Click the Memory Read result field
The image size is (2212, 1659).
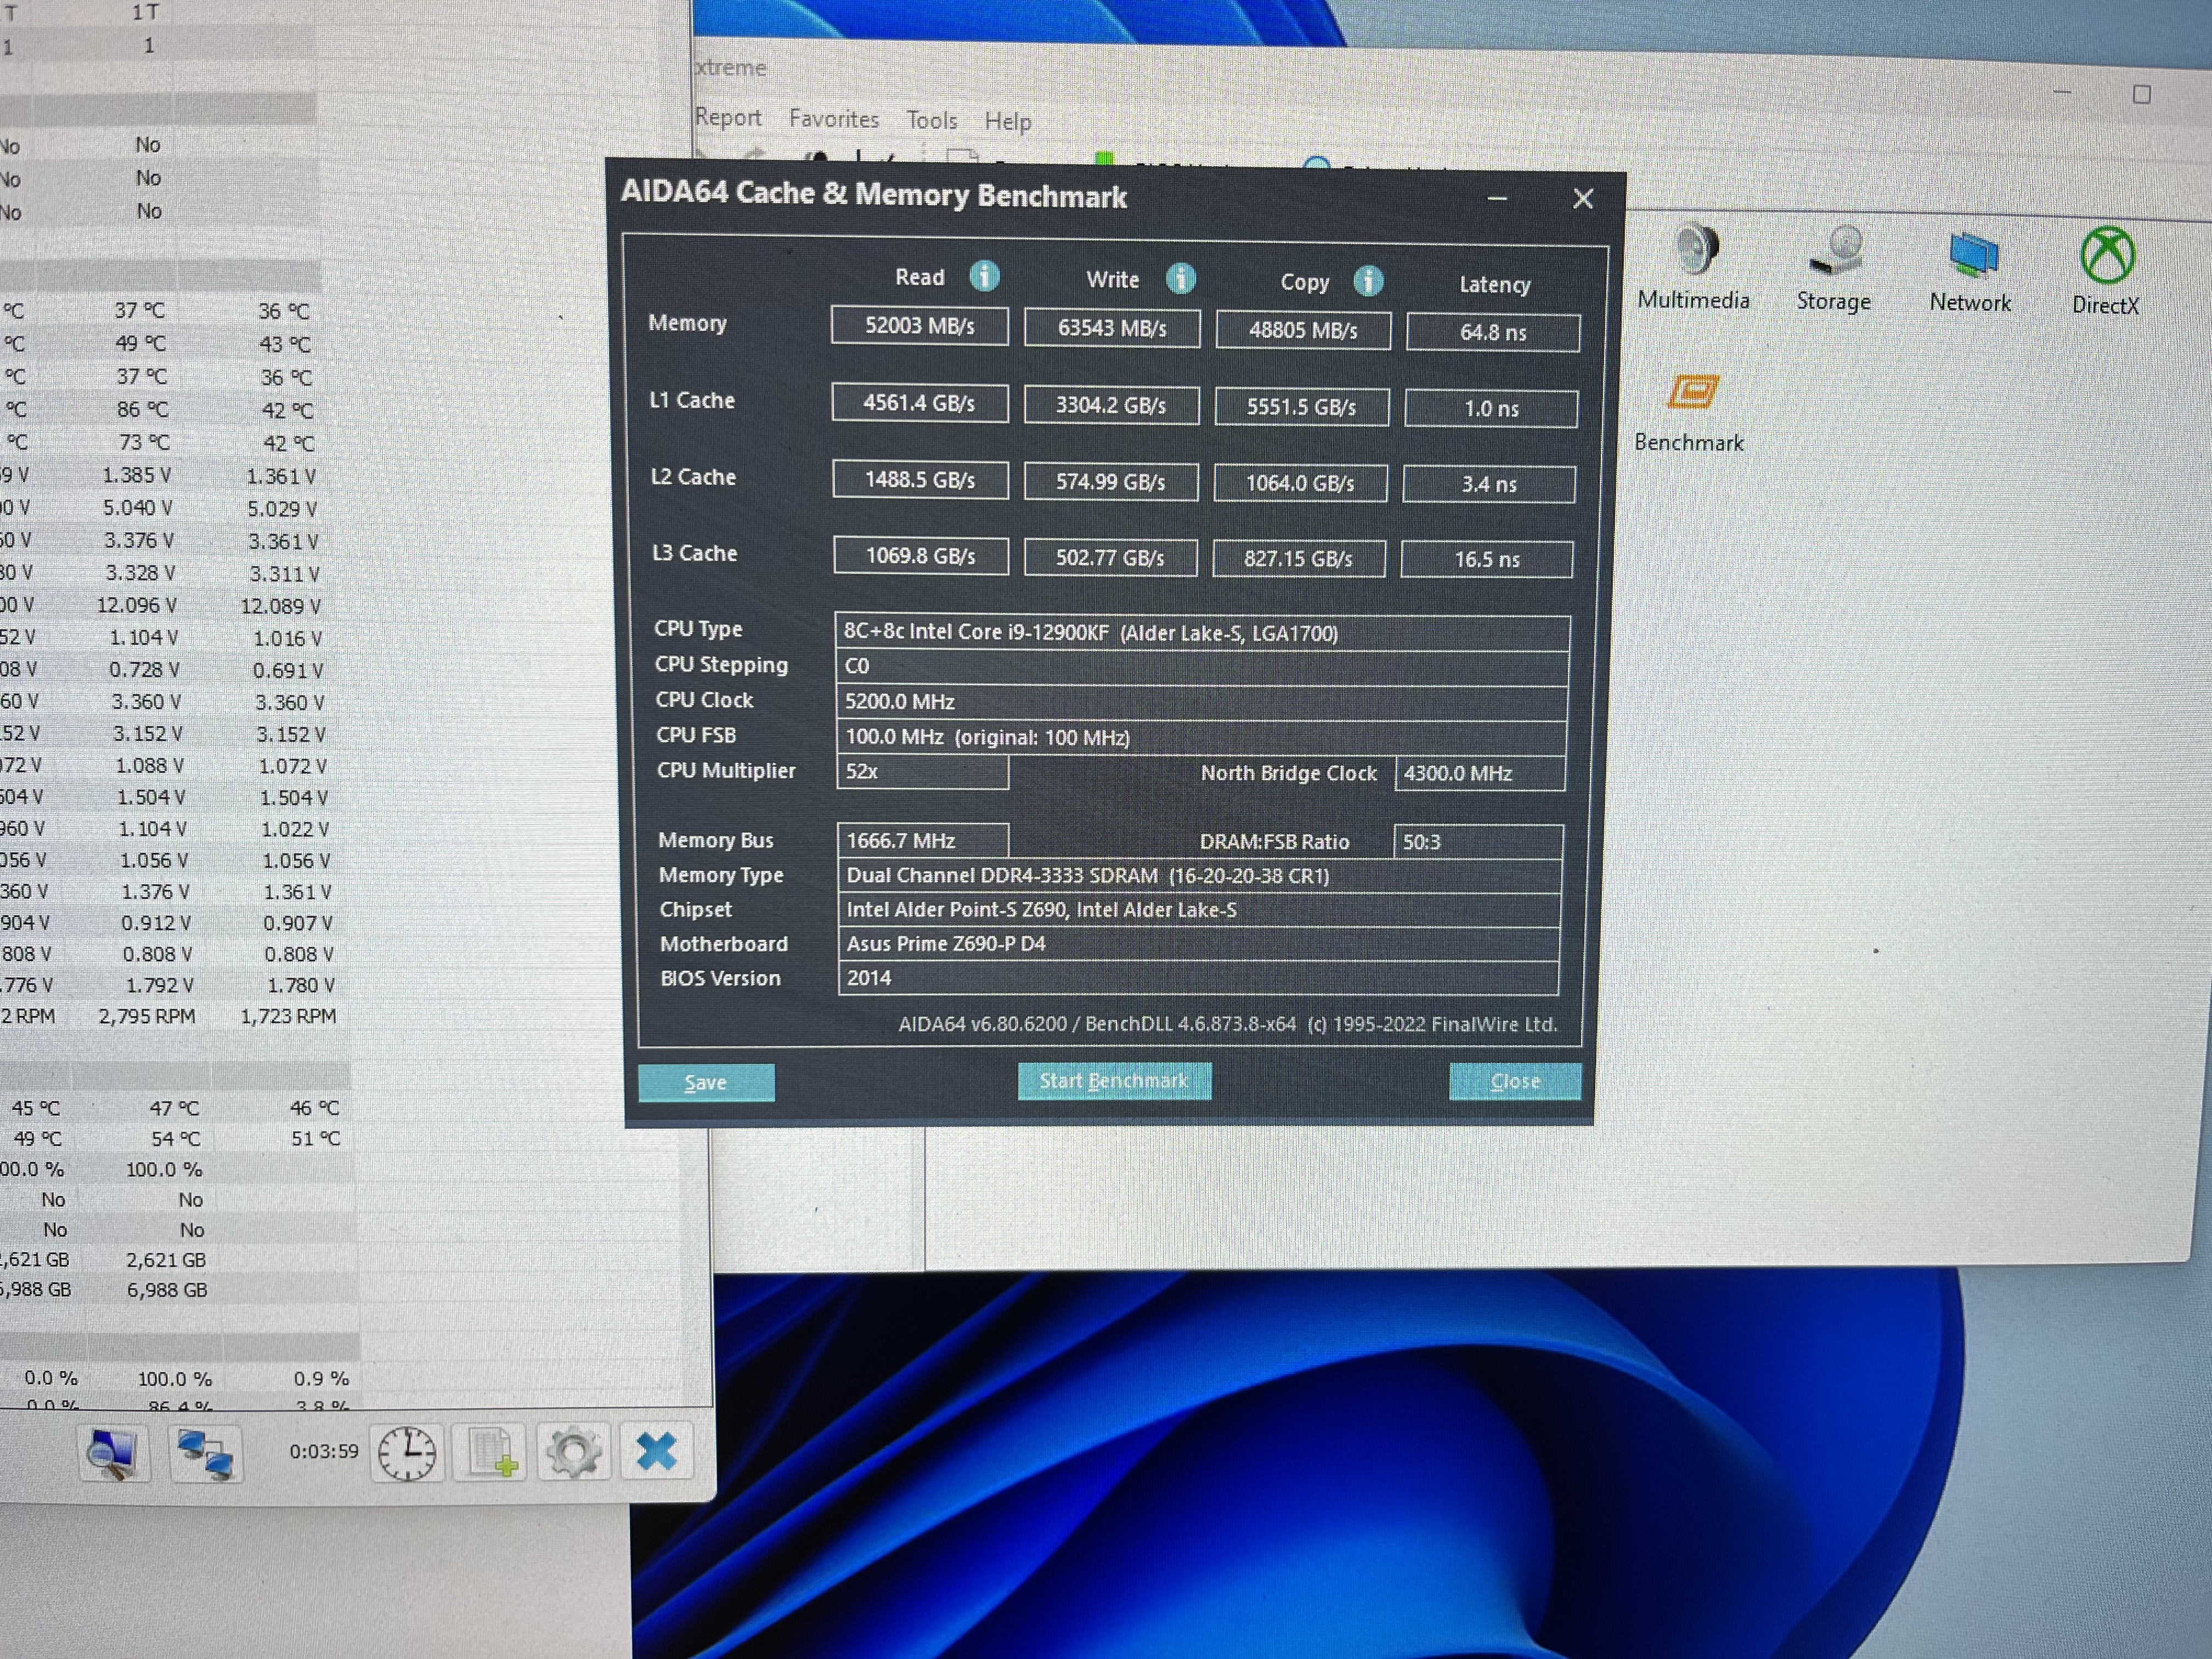pyautogui.click(x=919, y=326)
